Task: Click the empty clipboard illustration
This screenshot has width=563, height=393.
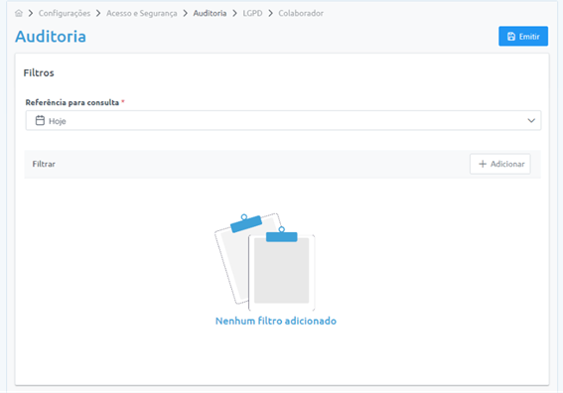Action: (x=265, y=262)
